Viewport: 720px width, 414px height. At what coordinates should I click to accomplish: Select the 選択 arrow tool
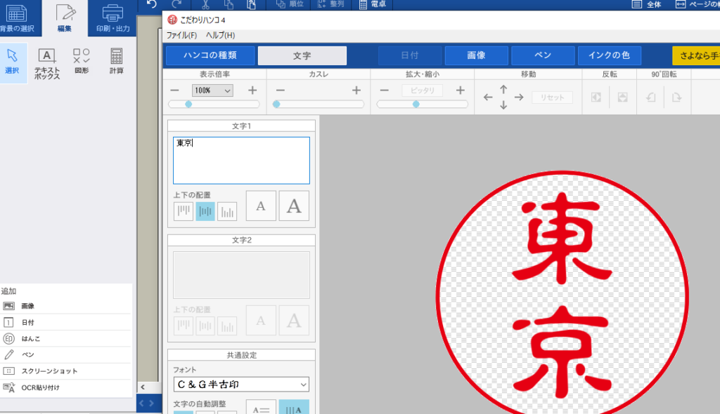click(x=13, y=62)
